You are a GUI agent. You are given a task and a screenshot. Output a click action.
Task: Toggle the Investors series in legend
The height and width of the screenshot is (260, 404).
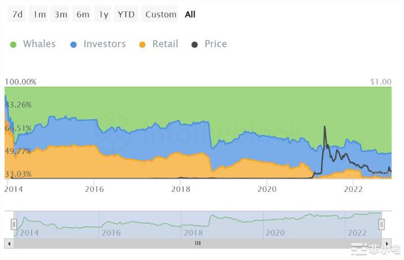pos(104,44)
